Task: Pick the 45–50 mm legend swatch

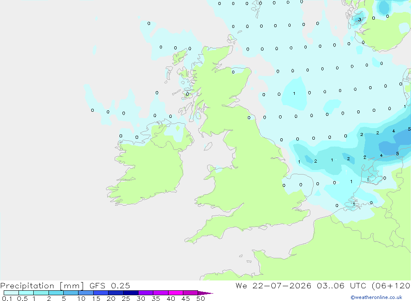Action: (x=190, y=293)
